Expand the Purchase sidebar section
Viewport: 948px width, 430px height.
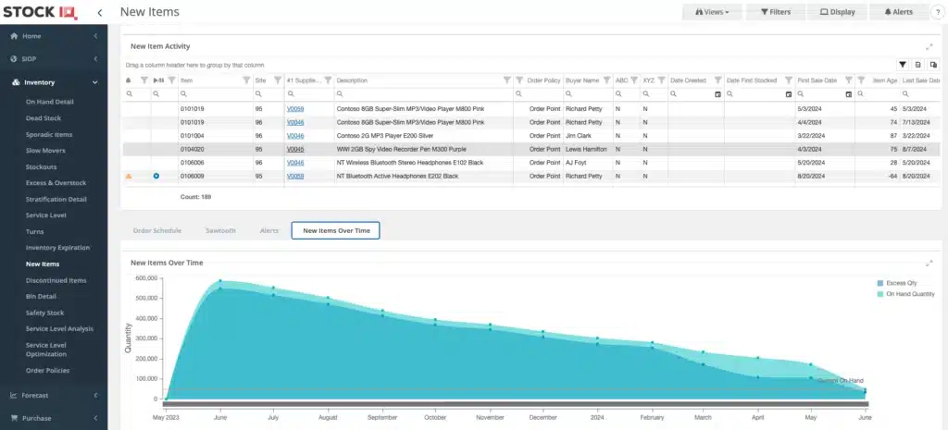[x=95, y=418]
